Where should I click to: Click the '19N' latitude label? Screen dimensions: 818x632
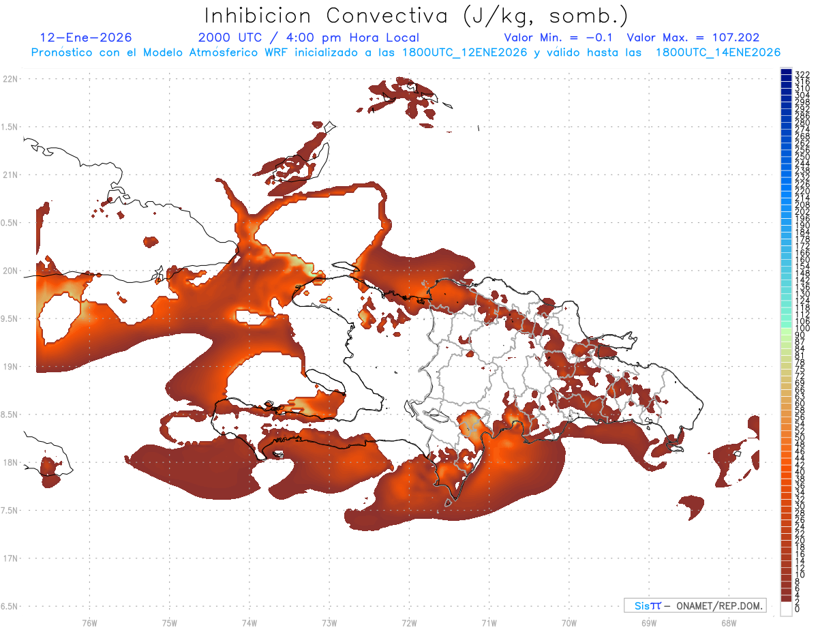(10, 366)
